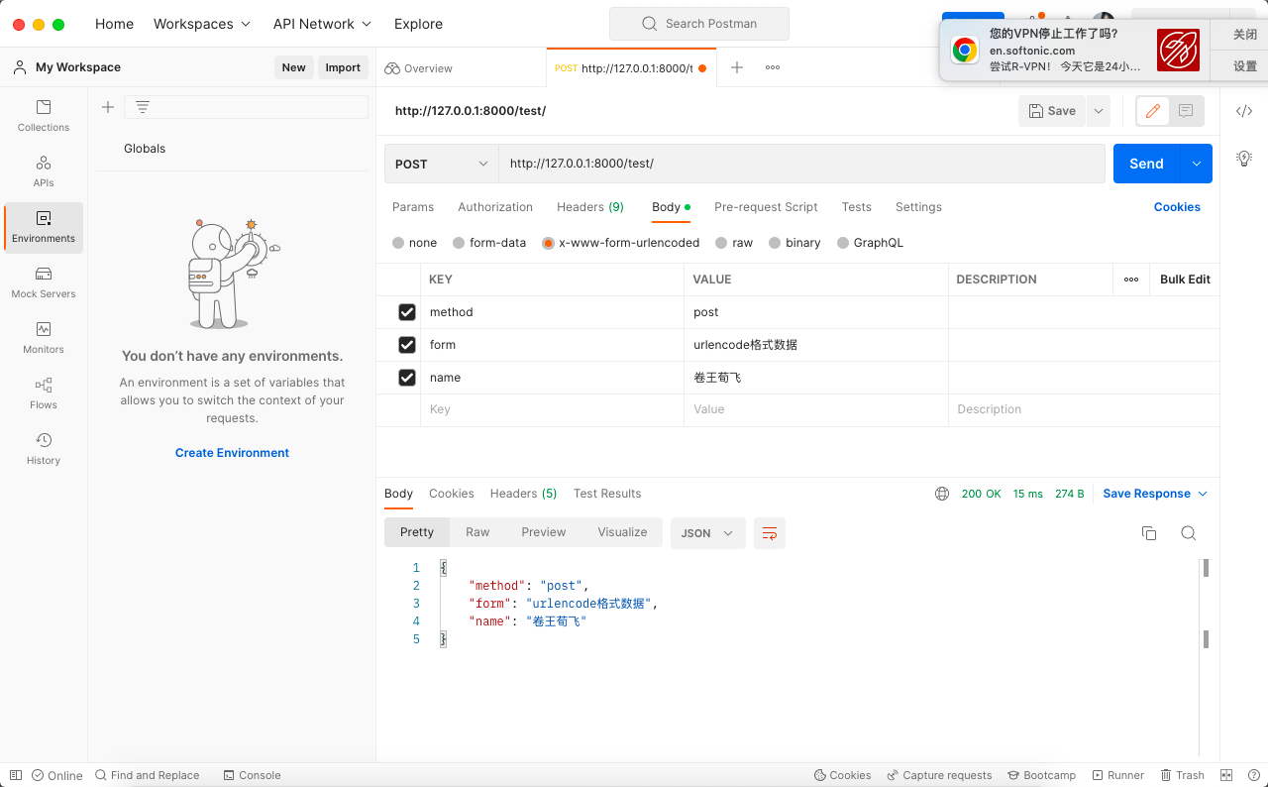Open the response search magnifier icon

click(1189, 533)
